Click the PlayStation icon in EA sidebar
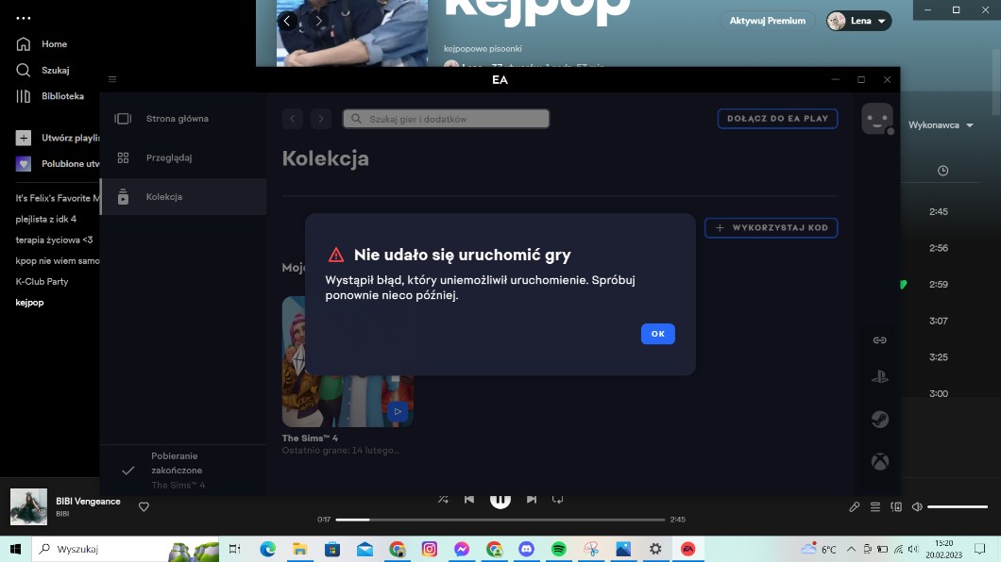 [x=879, y=378]
